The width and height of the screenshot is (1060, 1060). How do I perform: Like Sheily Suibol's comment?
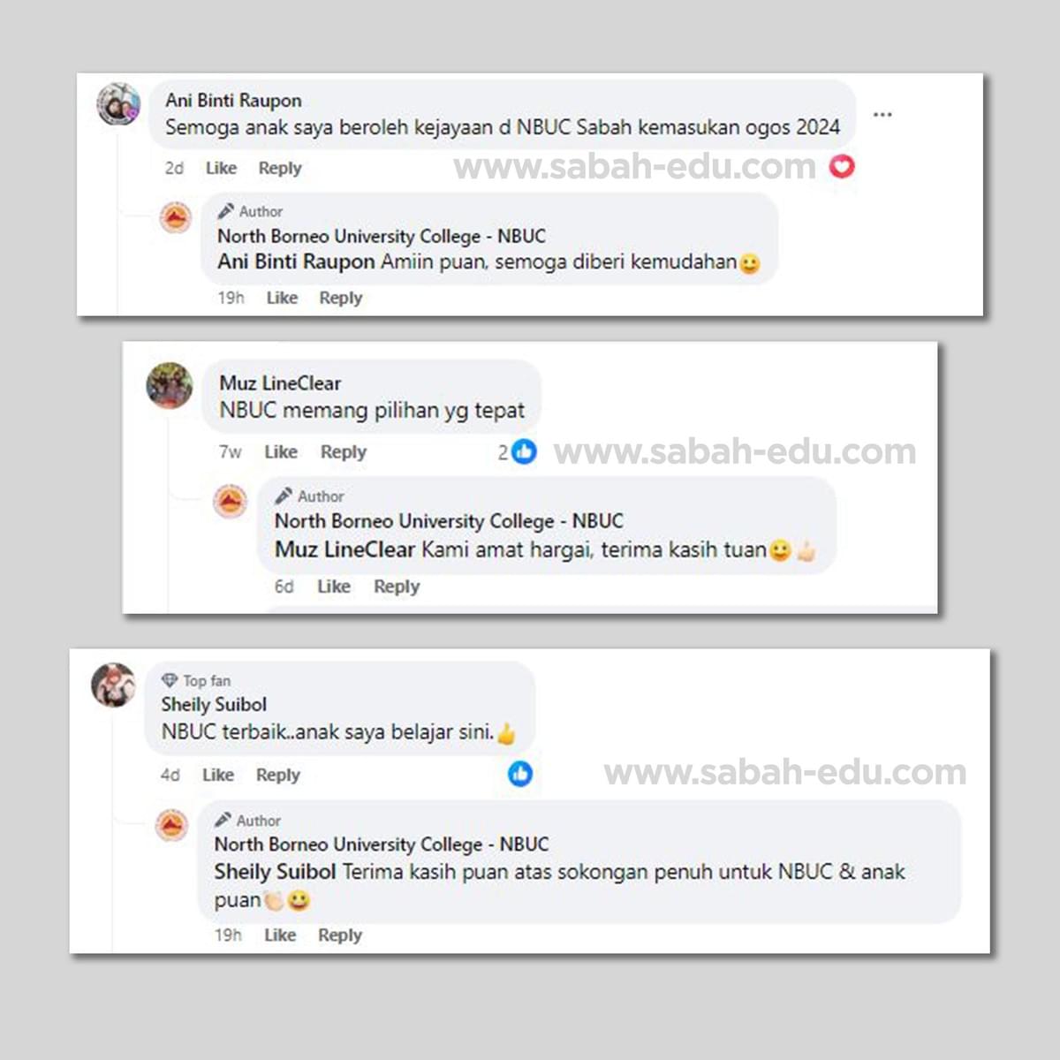click(218, 775)
